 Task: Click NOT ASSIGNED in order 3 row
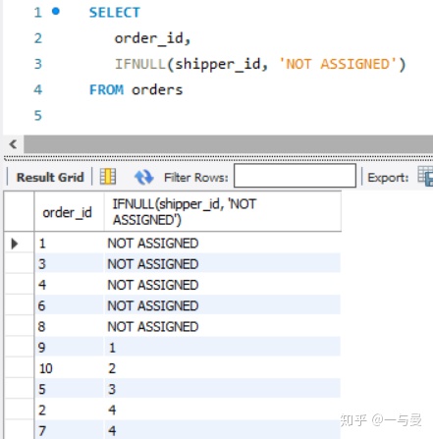[x=153, y=264]
